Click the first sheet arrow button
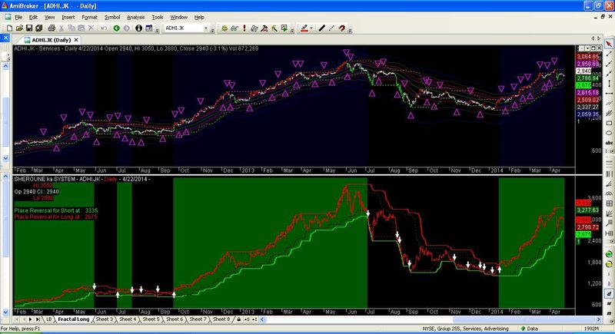615x334 pixels. 17,319
